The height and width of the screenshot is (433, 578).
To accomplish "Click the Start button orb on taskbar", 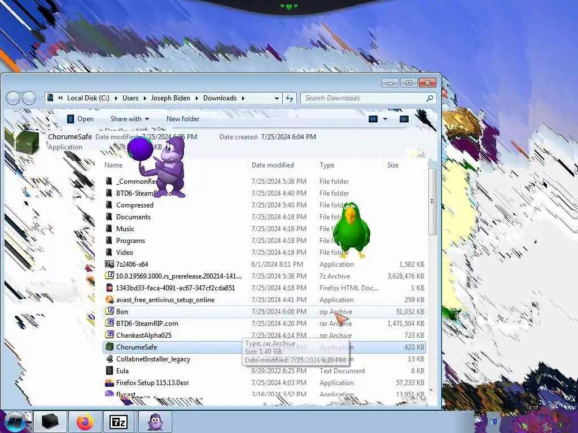I will click(15, 422).
